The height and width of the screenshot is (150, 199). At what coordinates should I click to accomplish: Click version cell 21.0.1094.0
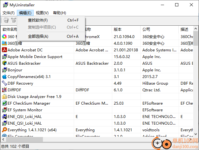[124, 36]
